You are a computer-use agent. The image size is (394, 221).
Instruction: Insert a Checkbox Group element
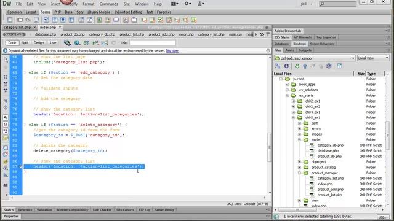coord(55,20)
